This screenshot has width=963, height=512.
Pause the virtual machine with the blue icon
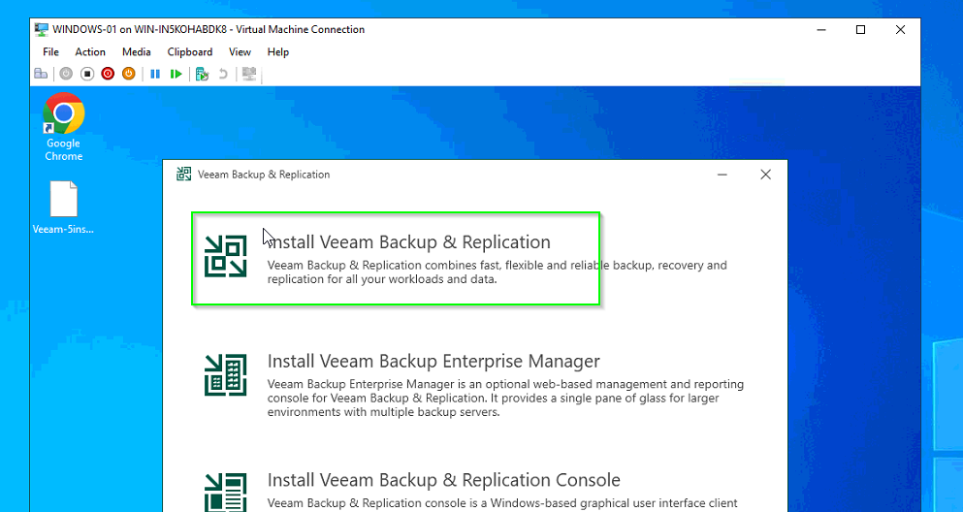pyautogui.click(x=155, y=75)
